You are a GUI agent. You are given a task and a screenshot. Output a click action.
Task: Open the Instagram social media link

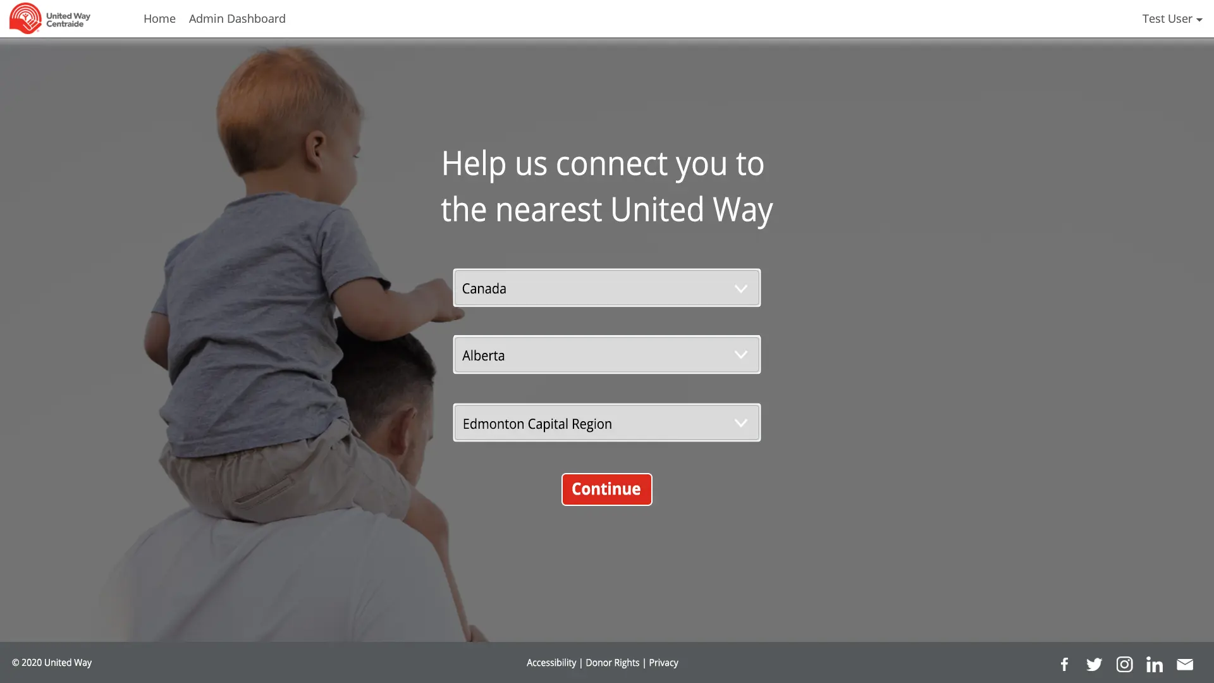(x=1125, y=663)
